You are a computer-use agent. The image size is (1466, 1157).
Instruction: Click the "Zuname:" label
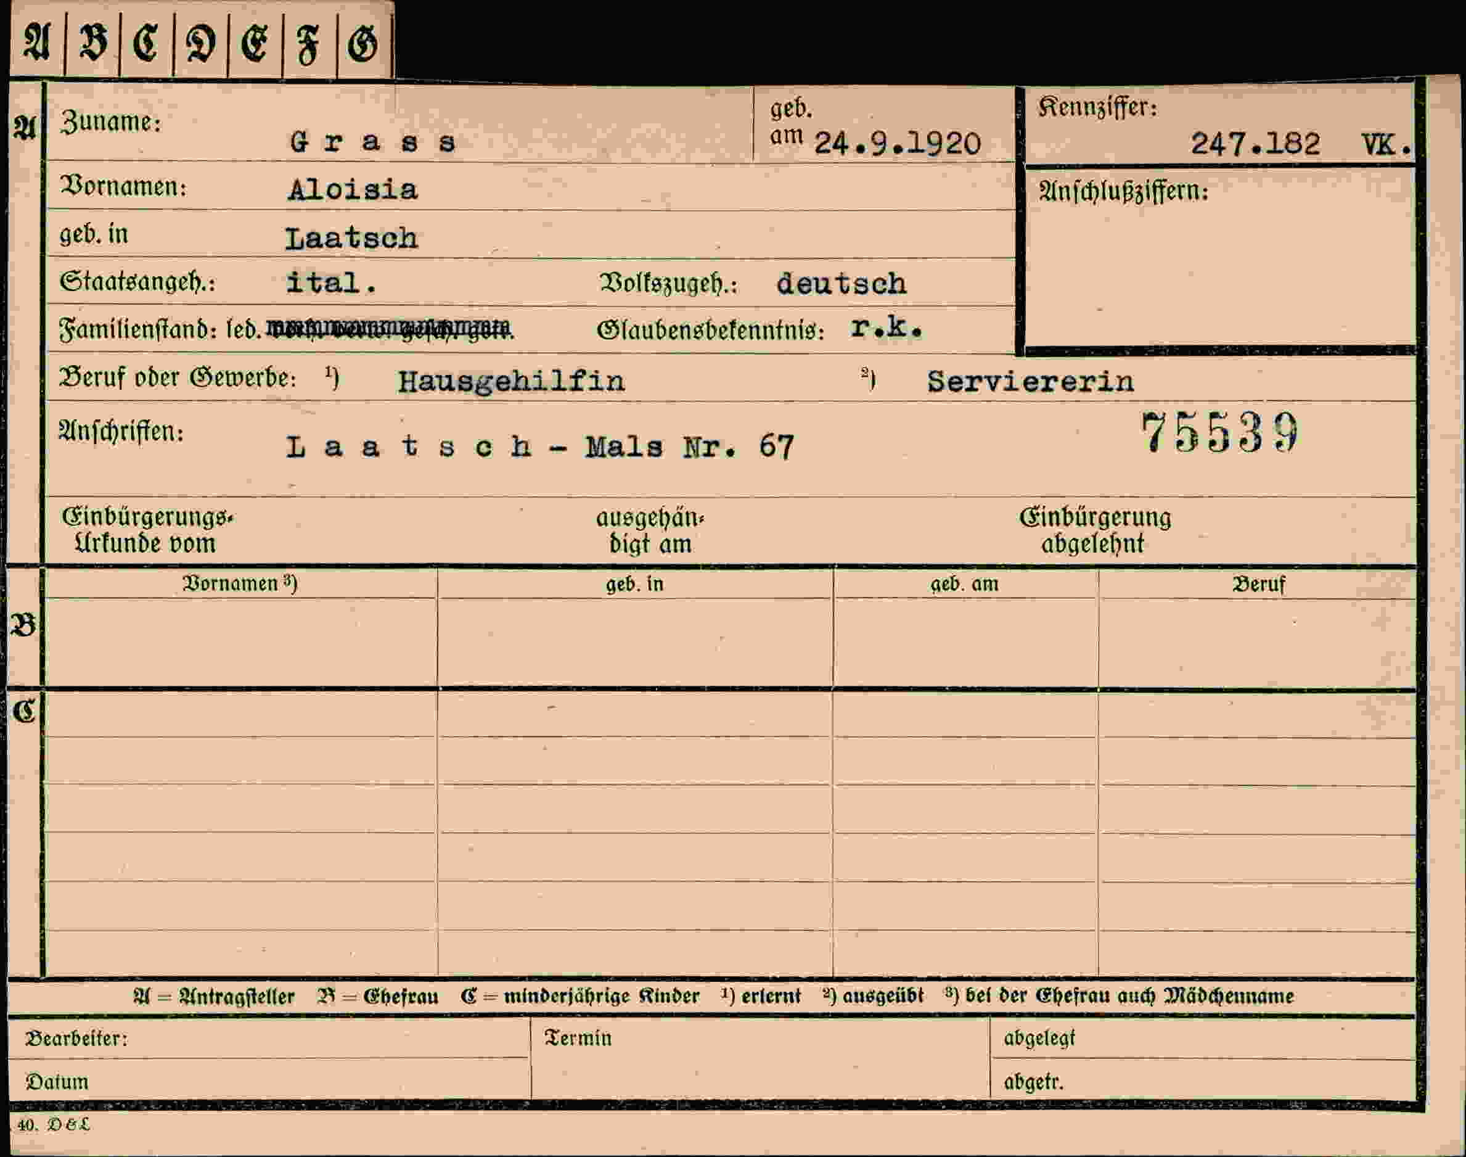[111, 123]
